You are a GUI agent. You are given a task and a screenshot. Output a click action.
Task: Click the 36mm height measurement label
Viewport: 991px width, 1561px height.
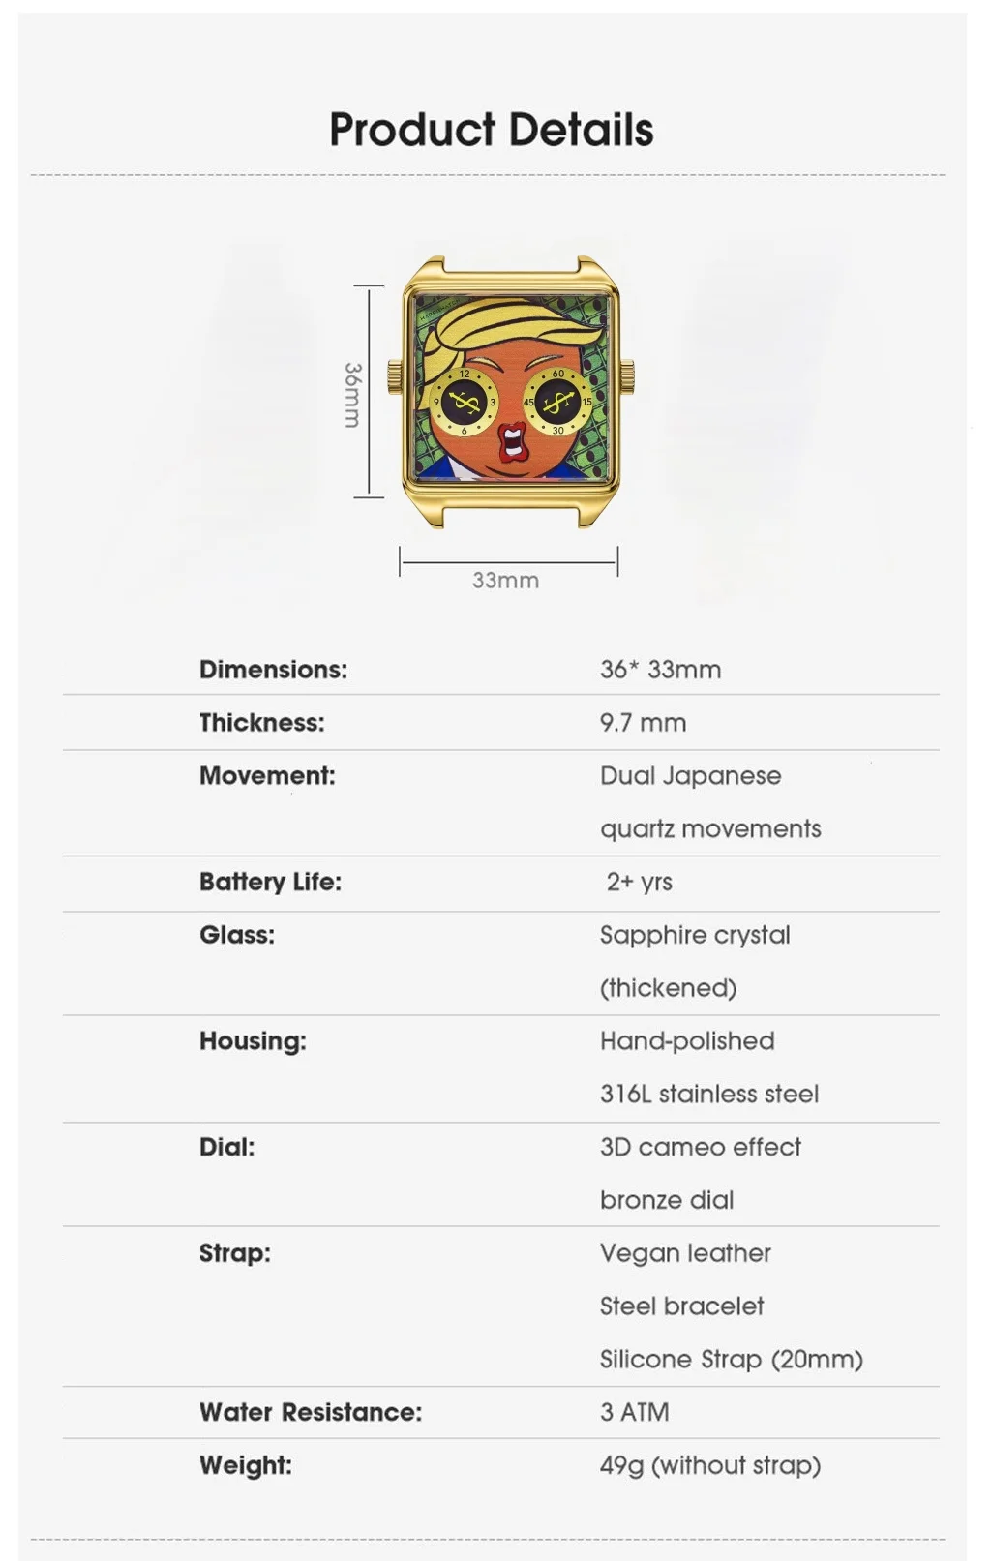point(352,395)
